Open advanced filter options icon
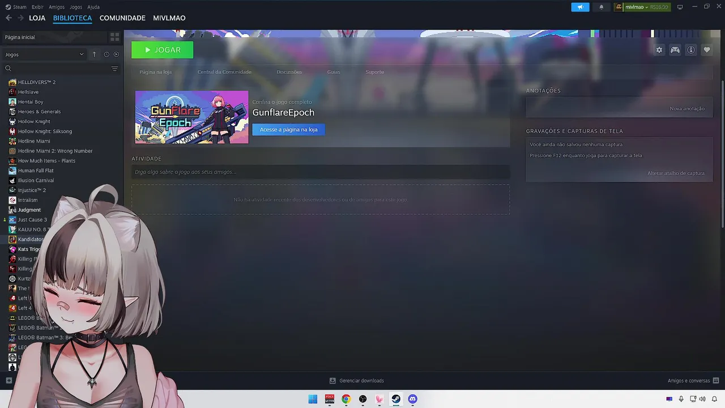This screenshot has height=408, width=725. coord(114,69)
